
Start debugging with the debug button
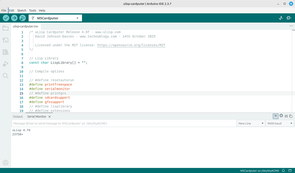tap(22, 18)
